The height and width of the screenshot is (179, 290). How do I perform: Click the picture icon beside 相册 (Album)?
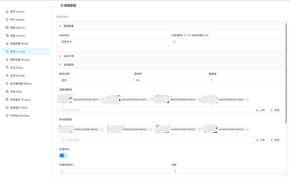7,28
